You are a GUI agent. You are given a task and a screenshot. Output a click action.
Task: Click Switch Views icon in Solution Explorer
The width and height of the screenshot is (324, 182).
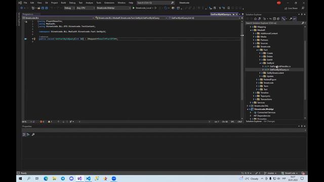pyautogui.click(x=259, y=19)
